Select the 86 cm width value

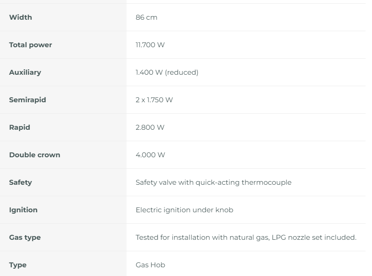146,17
